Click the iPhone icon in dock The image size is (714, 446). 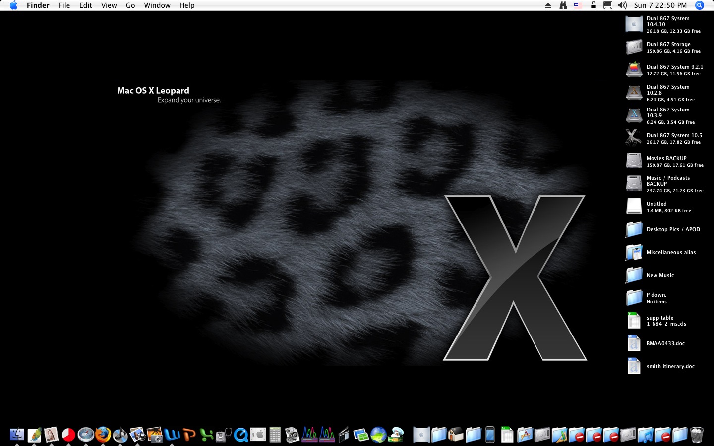point(490,435)
